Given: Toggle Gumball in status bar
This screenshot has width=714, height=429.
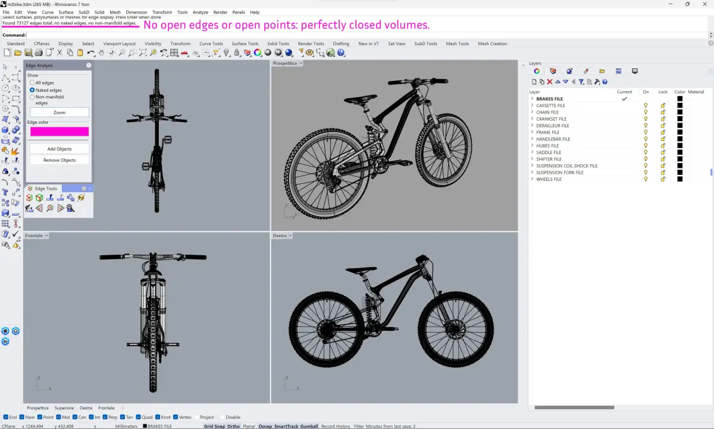Looking at the screenshot, I should pyautogui.click(x=309, y=426).
